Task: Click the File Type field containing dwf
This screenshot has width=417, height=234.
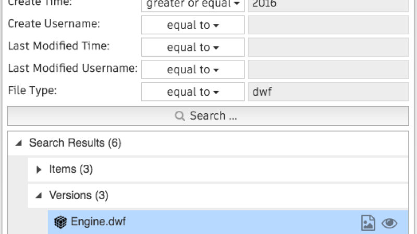Action: (x=328, y=92)
